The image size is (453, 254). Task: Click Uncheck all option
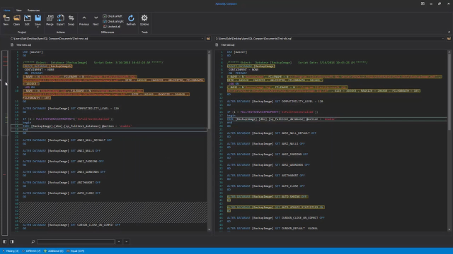[x=112, y=27]
